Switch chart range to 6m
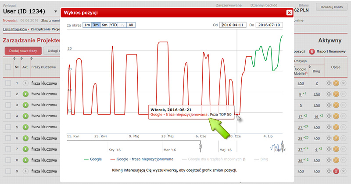 pos(104,25)
